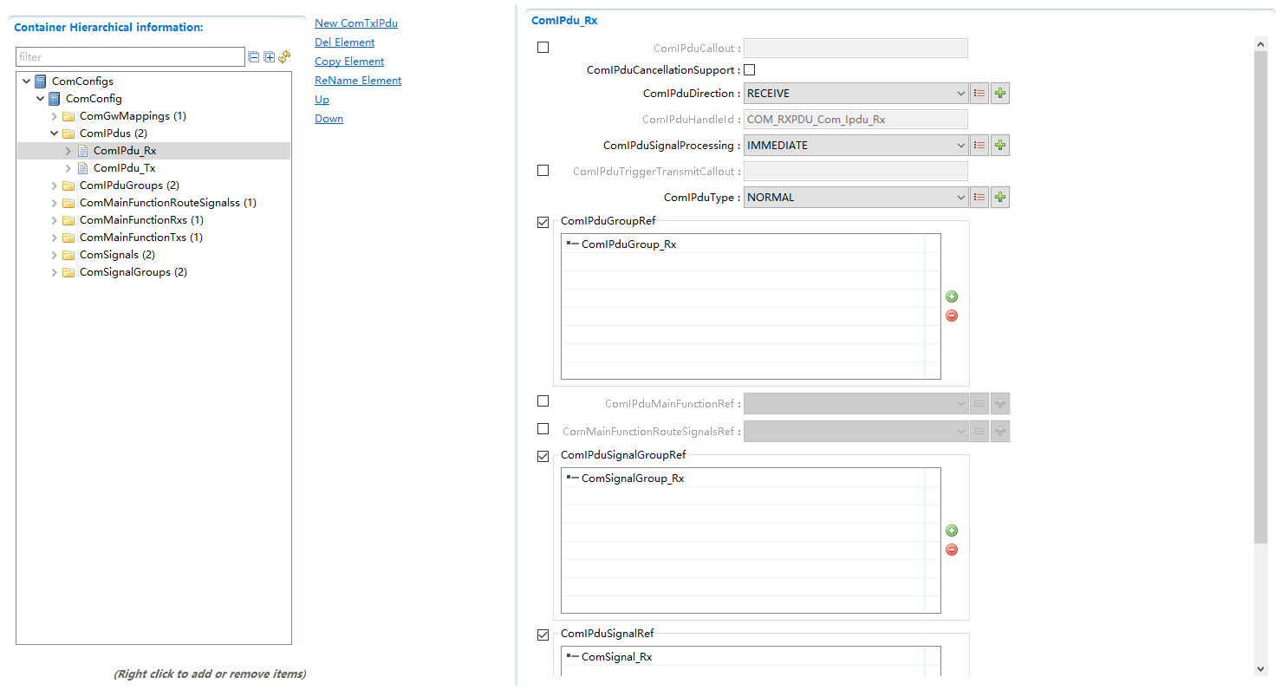1288x690 pixels.
Task: Collapse the ComIPdus tree node
Action: tap(55, 133)
